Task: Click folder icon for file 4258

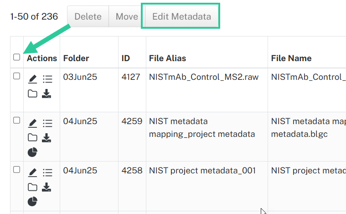Action: (32, 187)
